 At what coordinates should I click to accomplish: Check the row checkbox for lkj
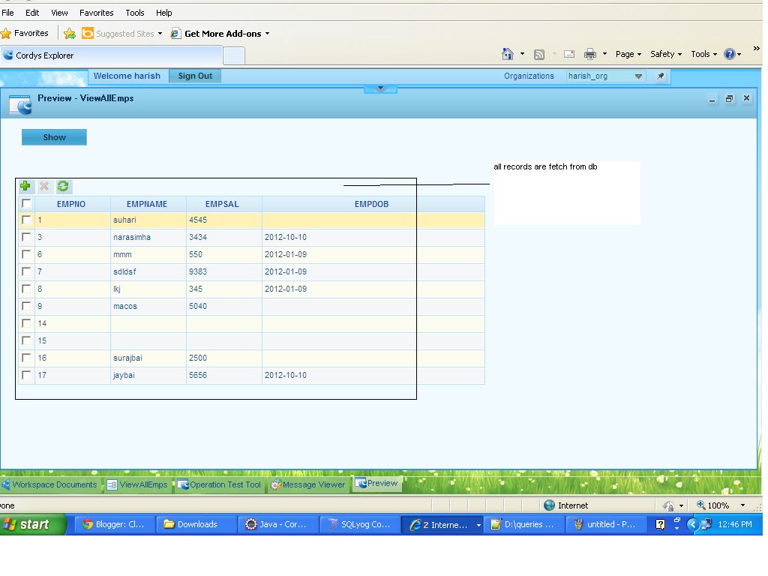(26, 289)
